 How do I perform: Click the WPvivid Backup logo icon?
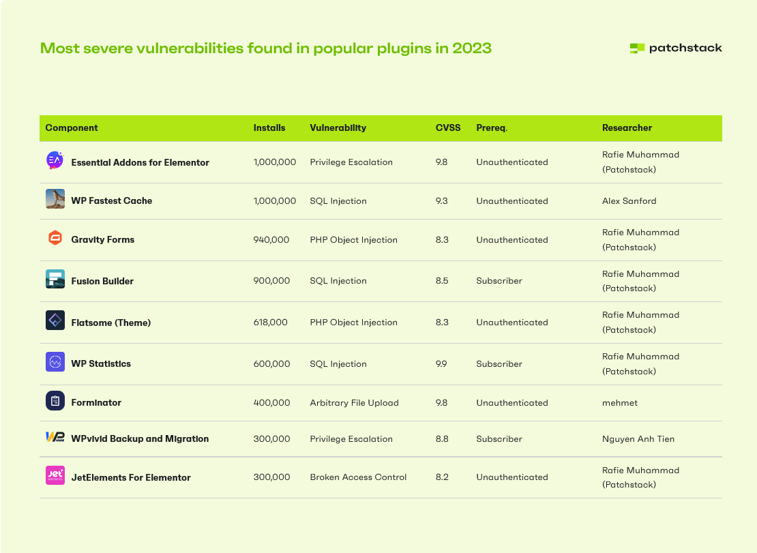[55, 437]
